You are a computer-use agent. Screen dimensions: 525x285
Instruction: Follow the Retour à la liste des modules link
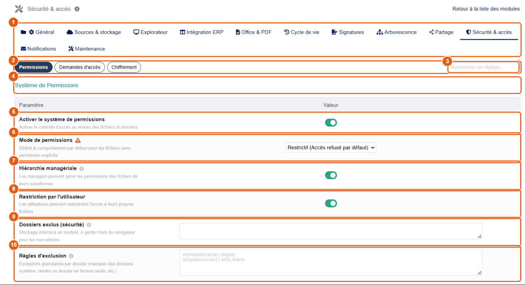pos(486,9)
